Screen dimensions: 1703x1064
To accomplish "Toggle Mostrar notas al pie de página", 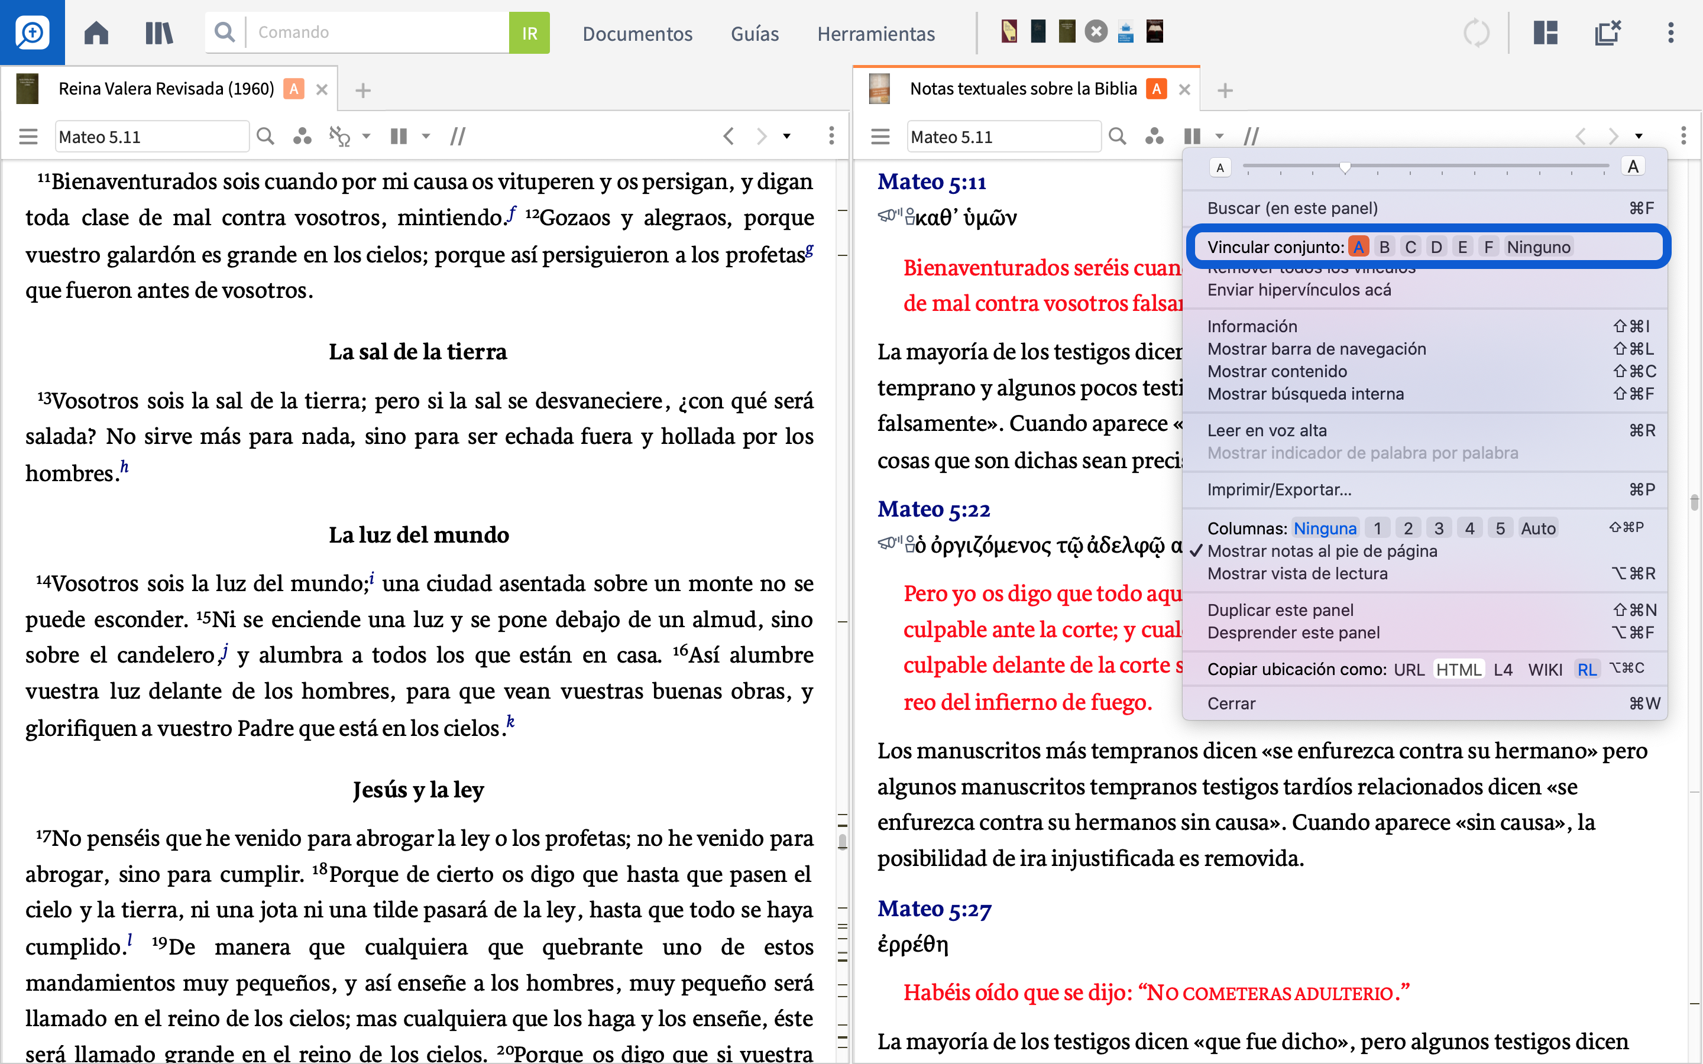I will coord(1322,551).
